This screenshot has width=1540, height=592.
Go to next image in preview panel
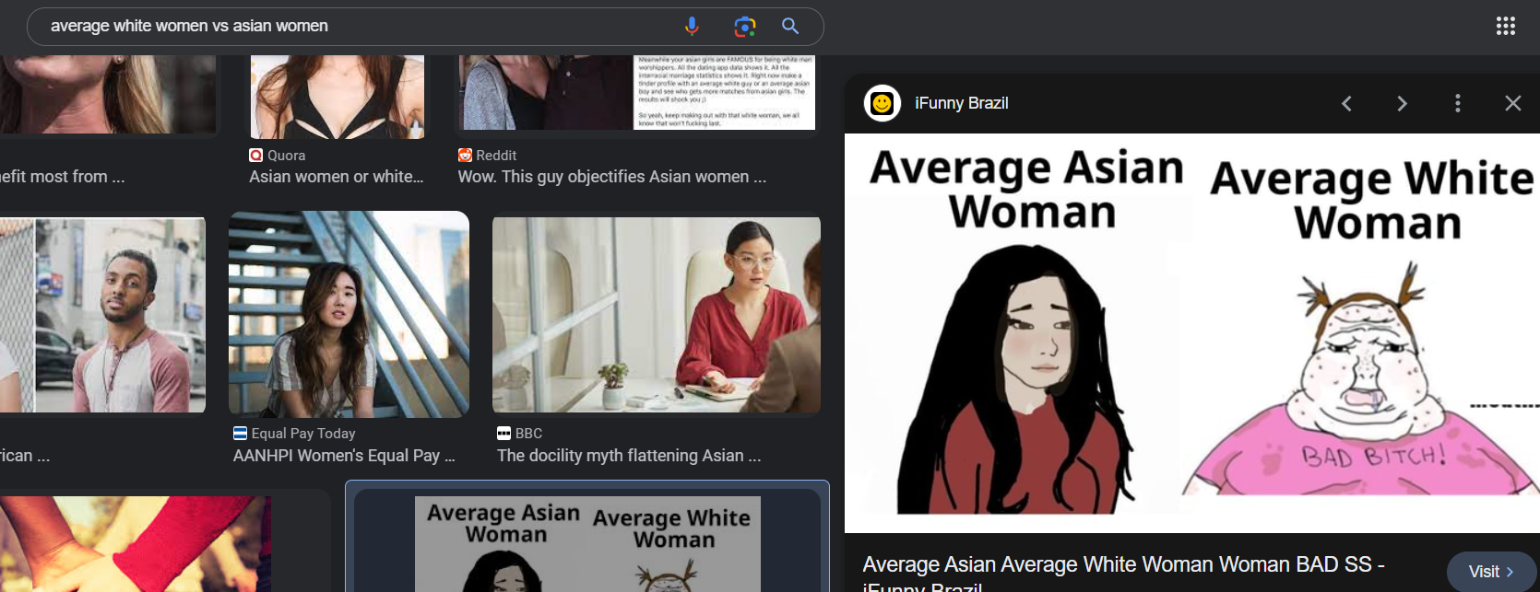click(x=1402, y=103)
